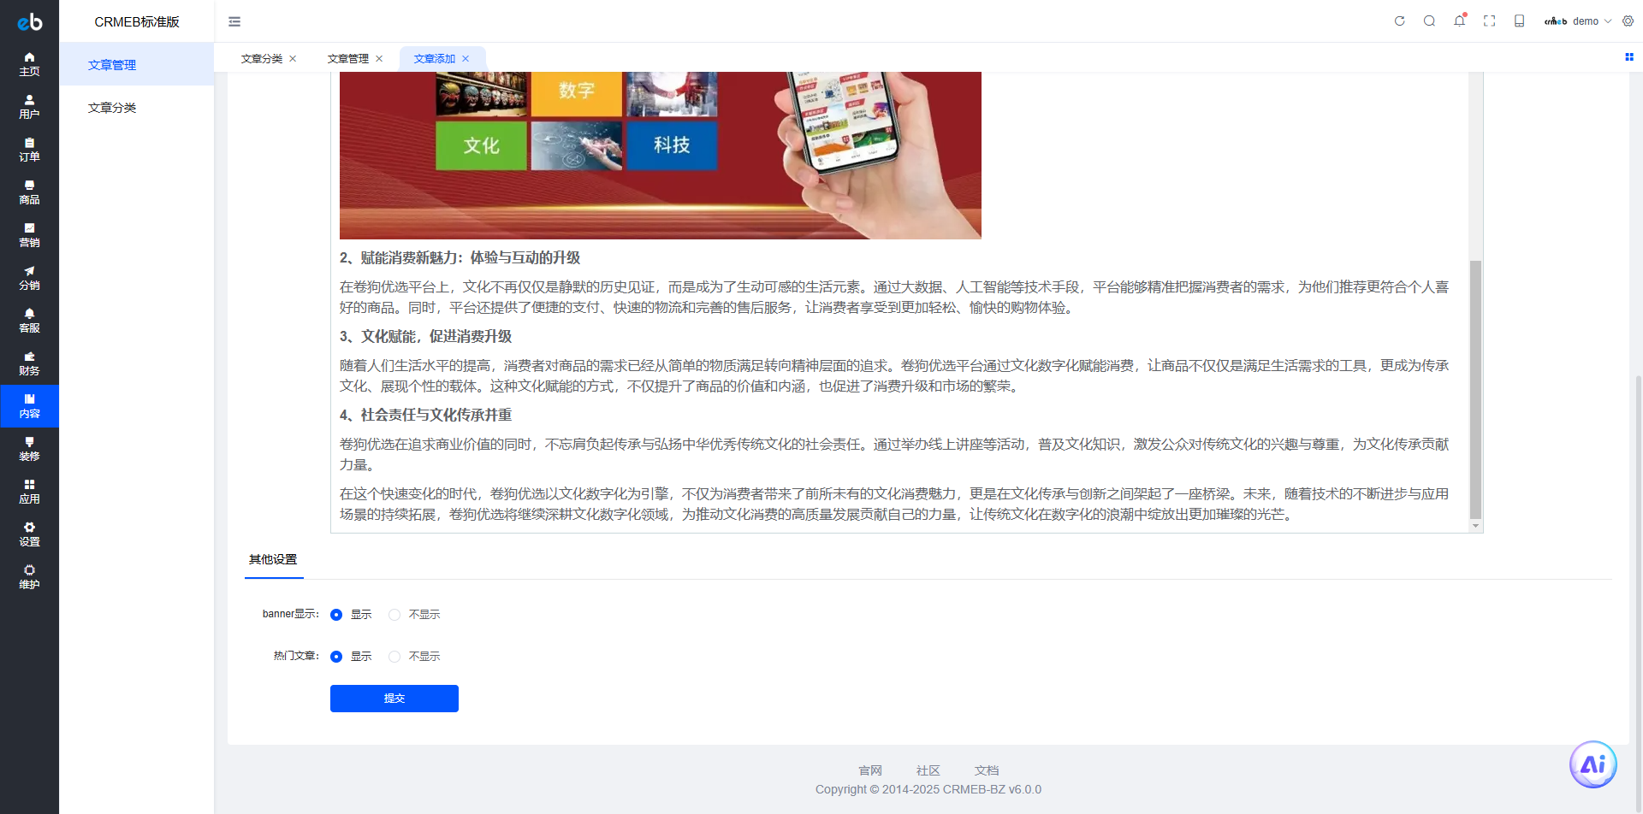The width and height of the screenshot is (1643, 814).
Task: Open the 维护 maintenance section
Action: point(29,577)
